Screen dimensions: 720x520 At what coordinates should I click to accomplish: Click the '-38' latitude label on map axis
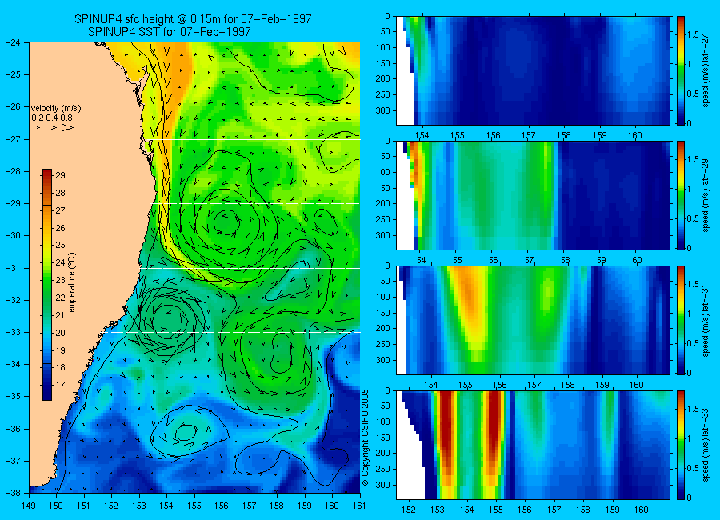(x=13, y=493)
